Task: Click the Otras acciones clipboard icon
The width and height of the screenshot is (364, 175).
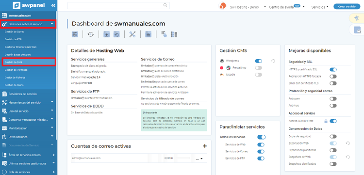Action: [x=4, y=137]
